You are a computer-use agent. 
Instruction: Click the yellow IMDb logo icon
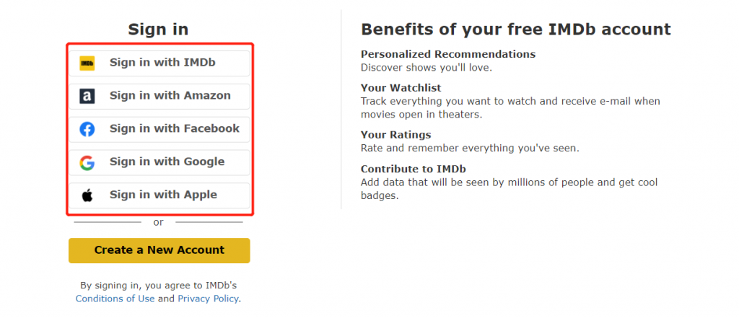pyautogui.click(x=87, y=63)
